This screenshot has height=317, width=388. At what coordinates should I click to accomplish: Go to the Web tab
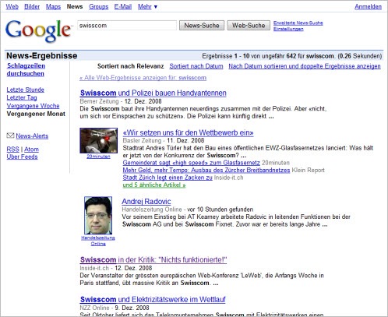12,6
